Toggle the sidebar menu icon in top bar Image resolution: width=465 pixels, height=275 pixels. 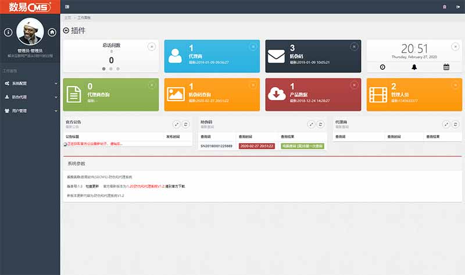tap(67, 6)
